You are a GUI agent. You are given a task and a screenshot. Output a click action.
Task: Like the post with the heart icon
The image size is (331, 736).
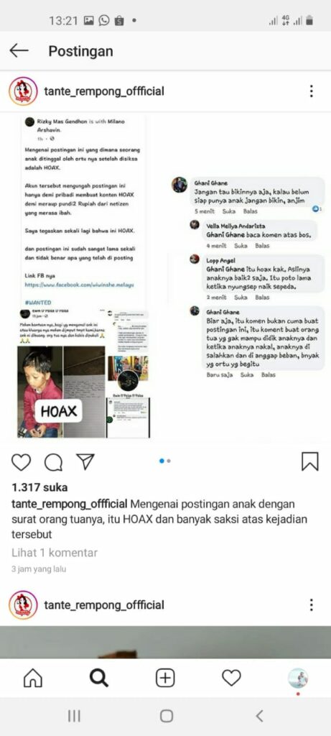[21, 462]
